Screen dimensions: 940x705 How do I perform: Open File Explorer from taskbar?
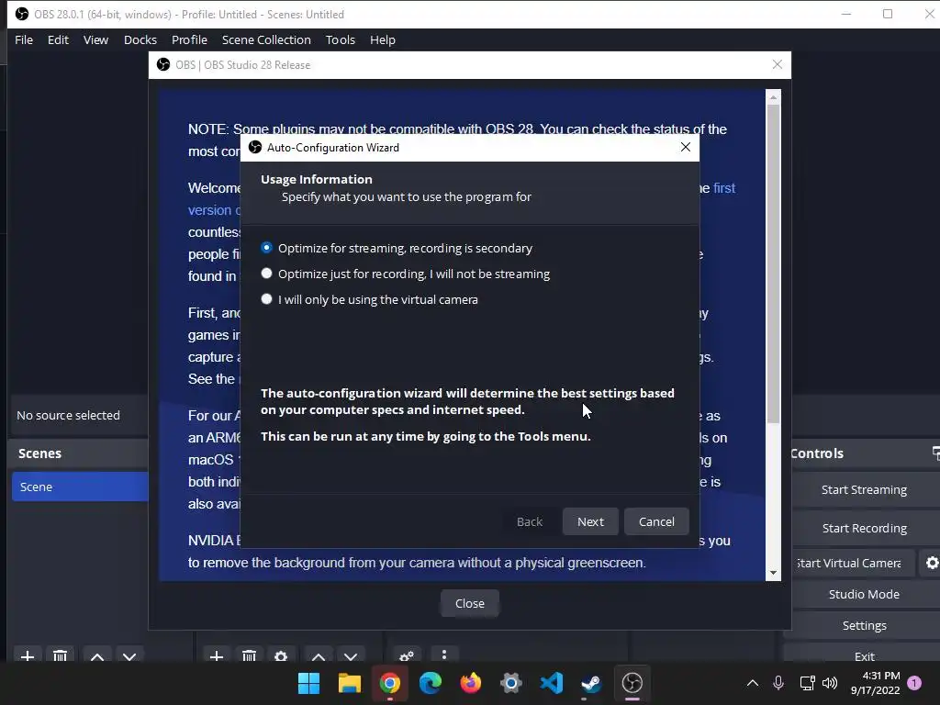coord(350,683)
